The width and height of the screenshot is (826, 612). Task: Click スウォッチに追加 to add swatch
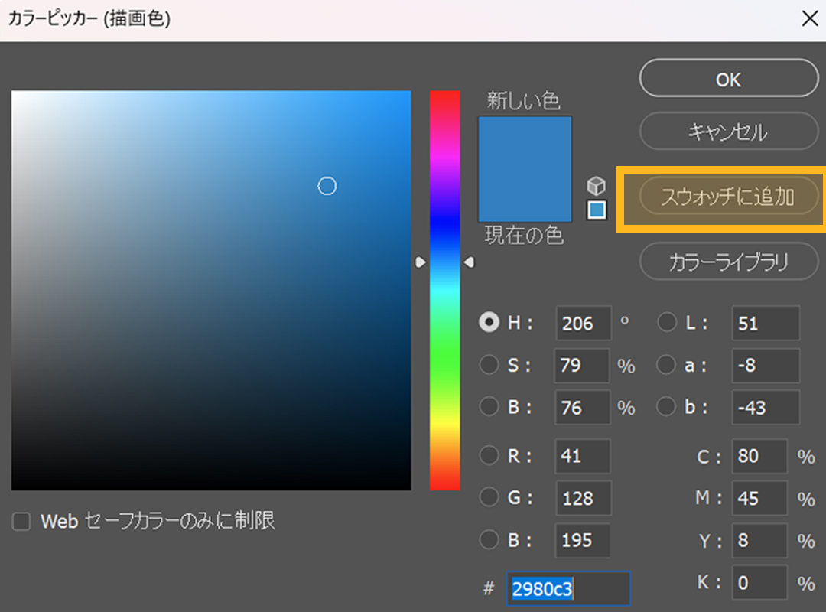[728, 197]
